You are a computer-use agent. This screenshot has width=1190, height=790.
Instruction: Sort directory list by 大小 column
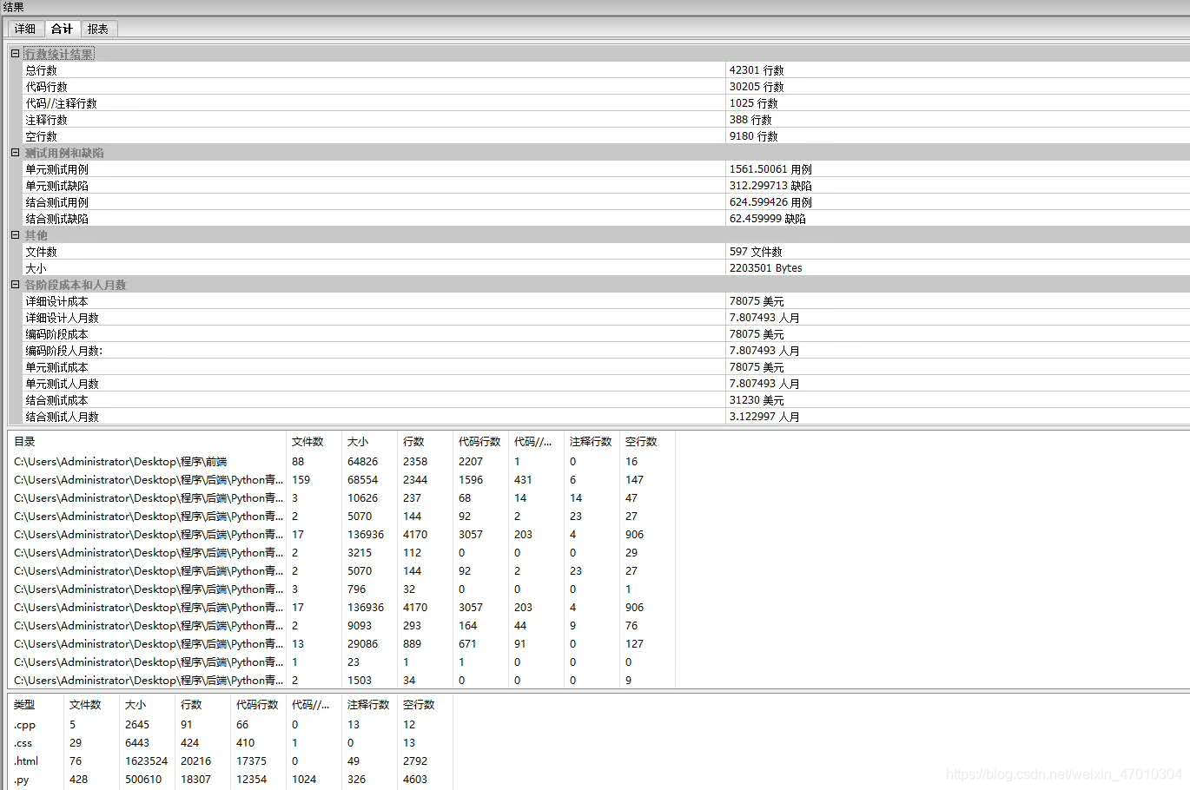pyautogui.click(x=369, y=441)
